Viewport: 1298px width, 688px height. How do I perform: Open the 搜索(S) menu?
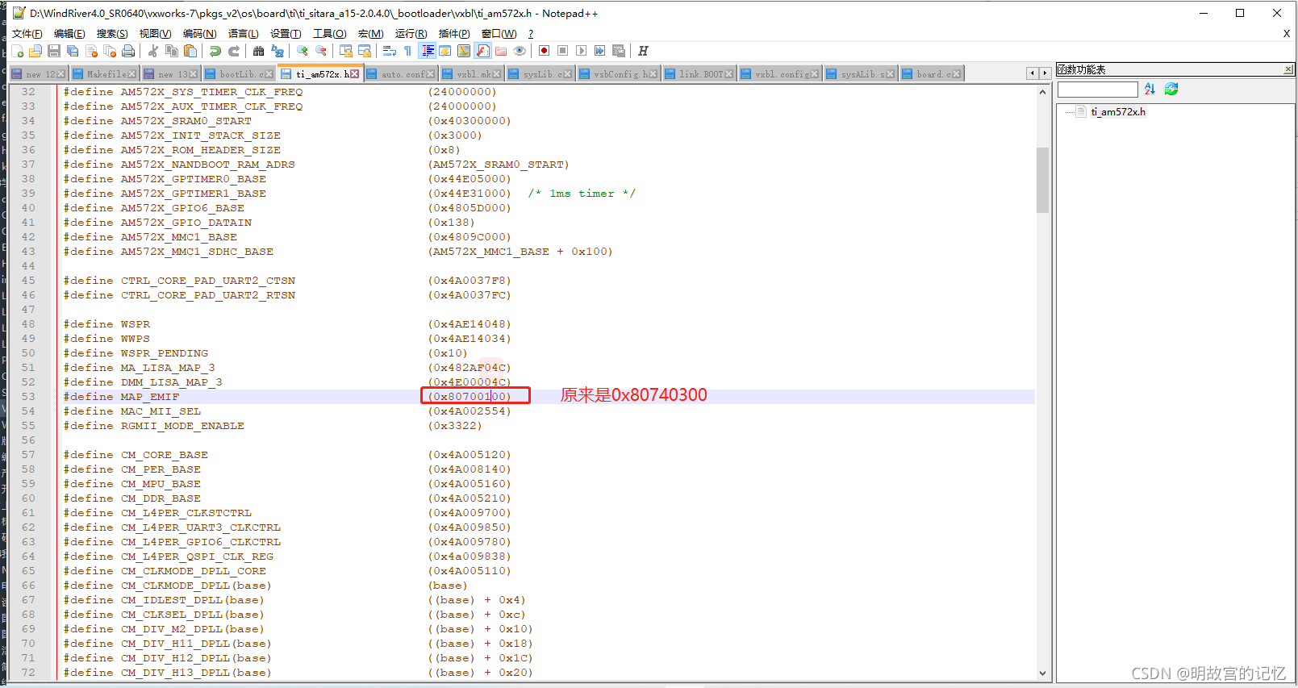coord(112,33)
